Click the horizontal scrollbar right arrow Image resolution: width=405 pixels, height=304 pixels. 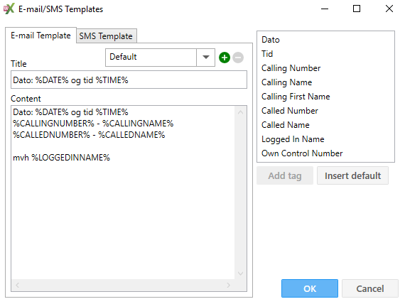(x=228, y=285)
